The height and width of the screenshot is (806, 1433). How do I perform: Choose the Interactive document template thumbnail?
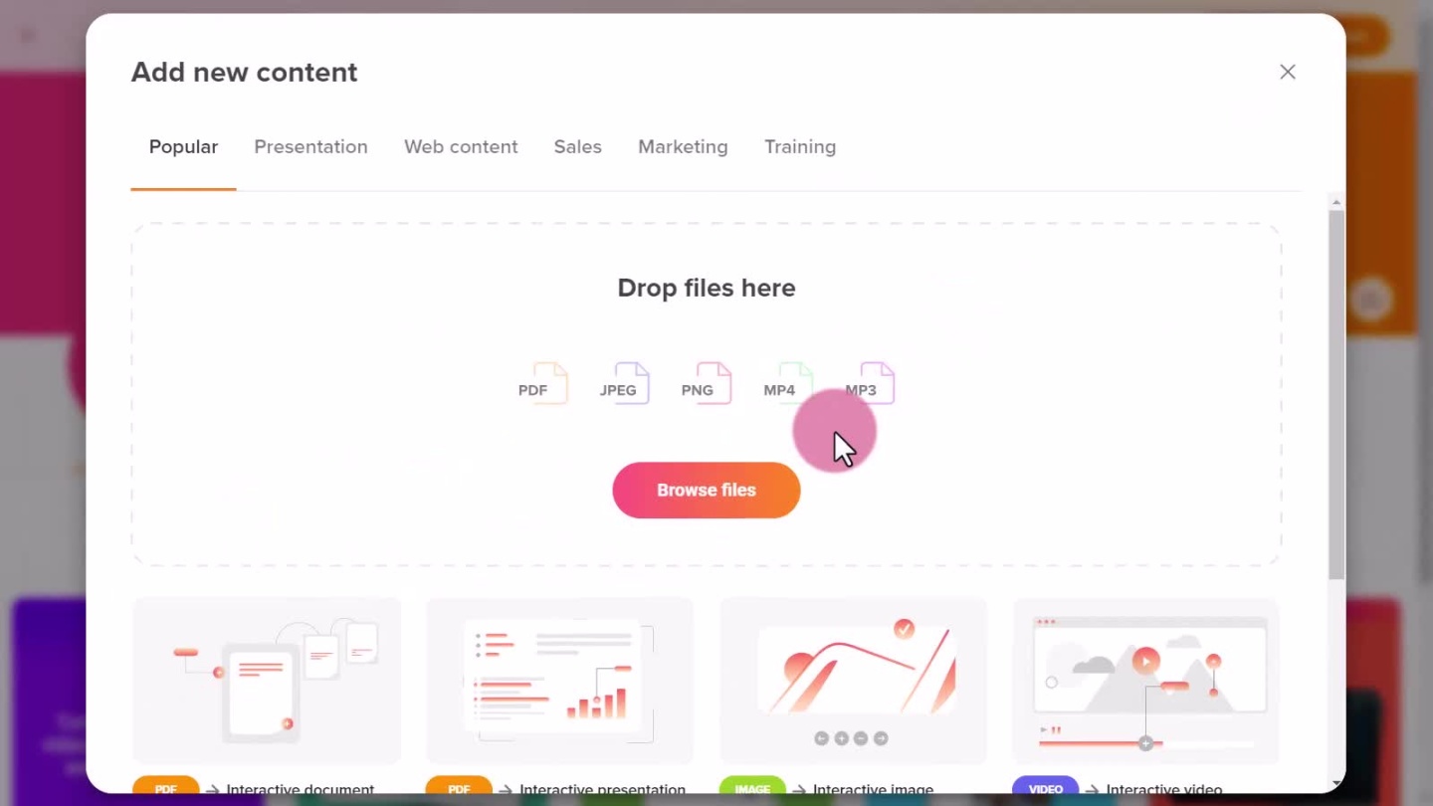[x=267, y=681]
